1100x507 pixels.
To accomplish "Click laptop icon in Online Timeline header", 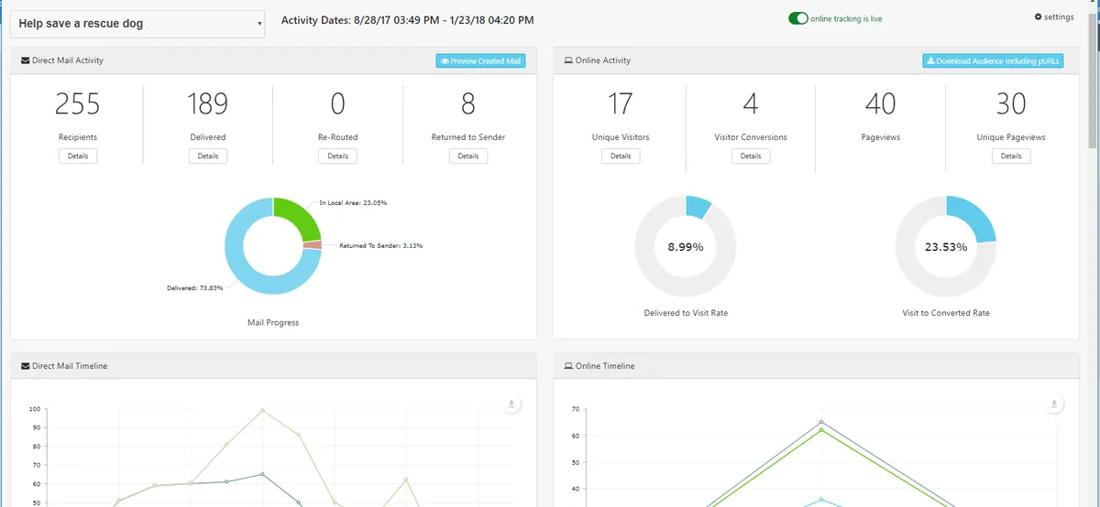I will coord(568,366).
